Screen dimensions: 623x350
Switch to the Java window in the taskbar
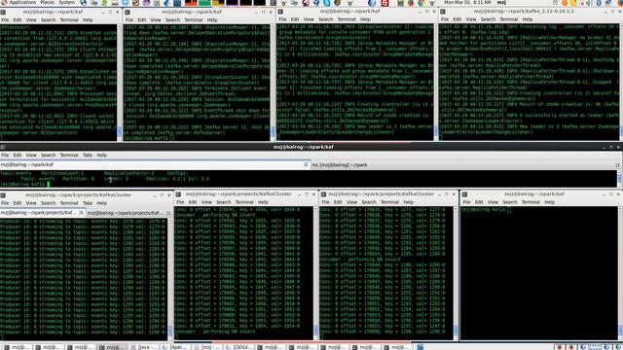[145, 347]
